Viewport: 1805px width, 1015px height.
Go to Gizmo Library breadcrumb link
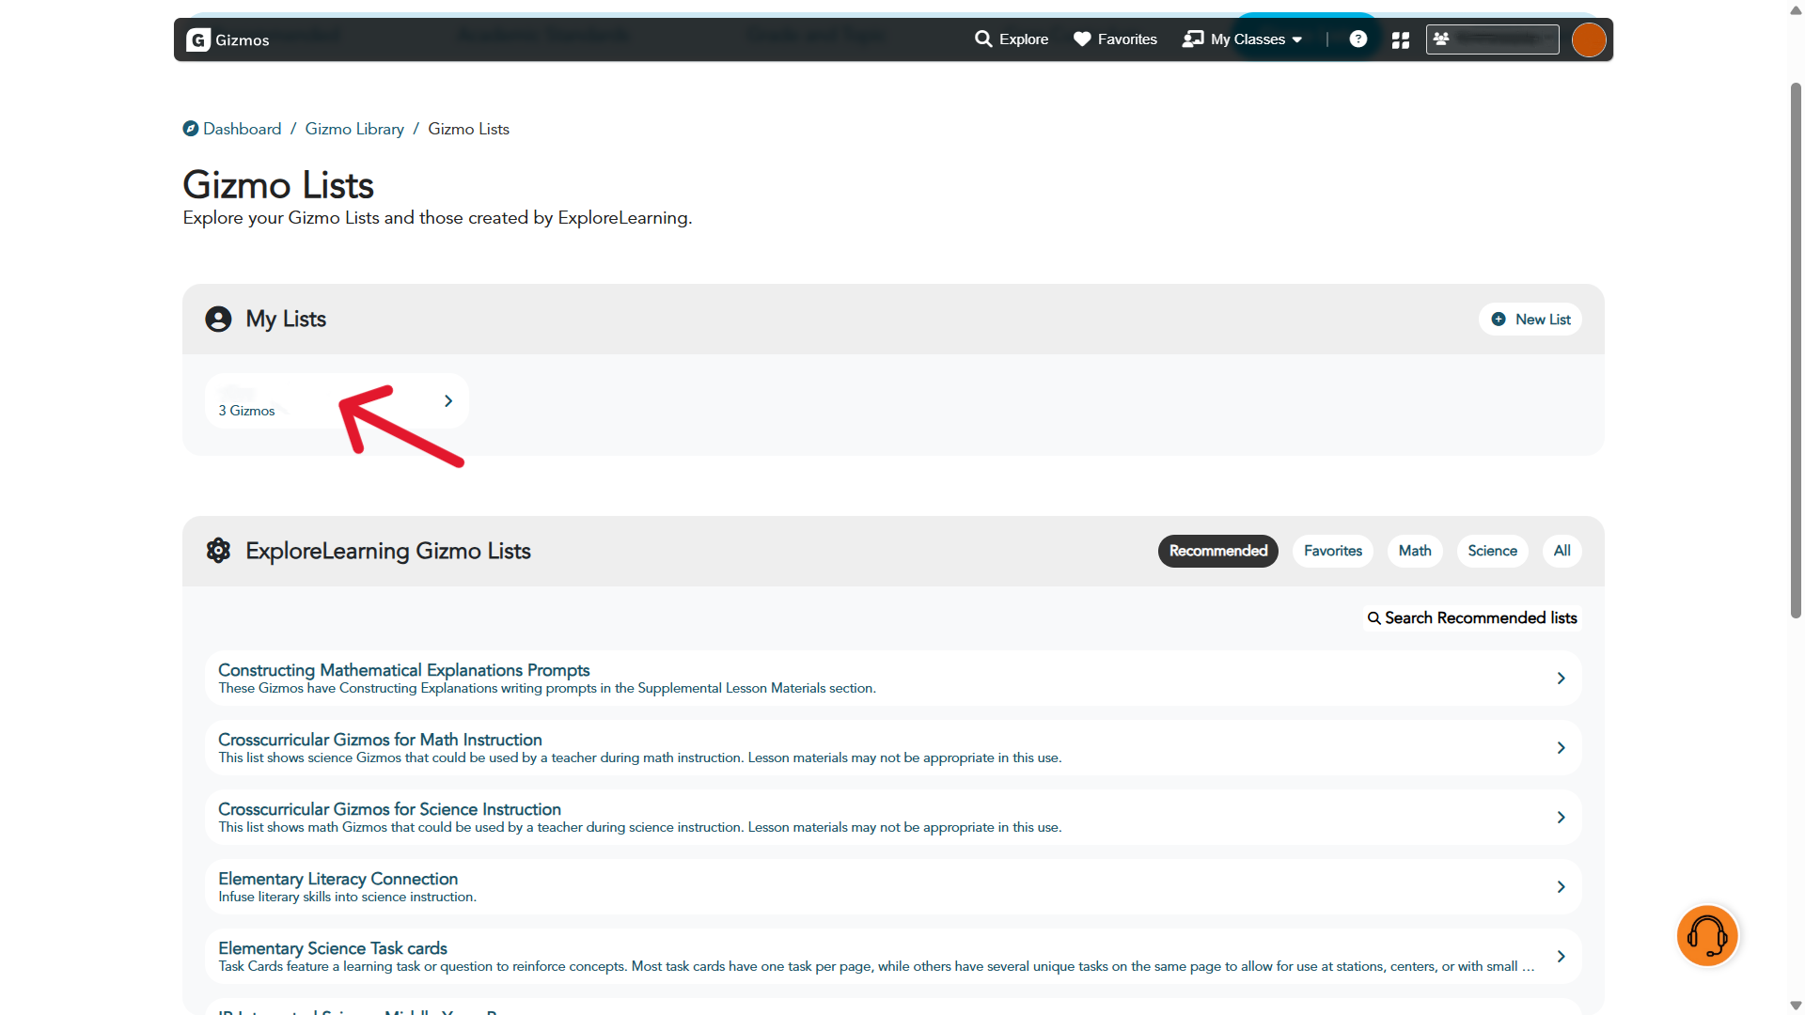[354, 129]
